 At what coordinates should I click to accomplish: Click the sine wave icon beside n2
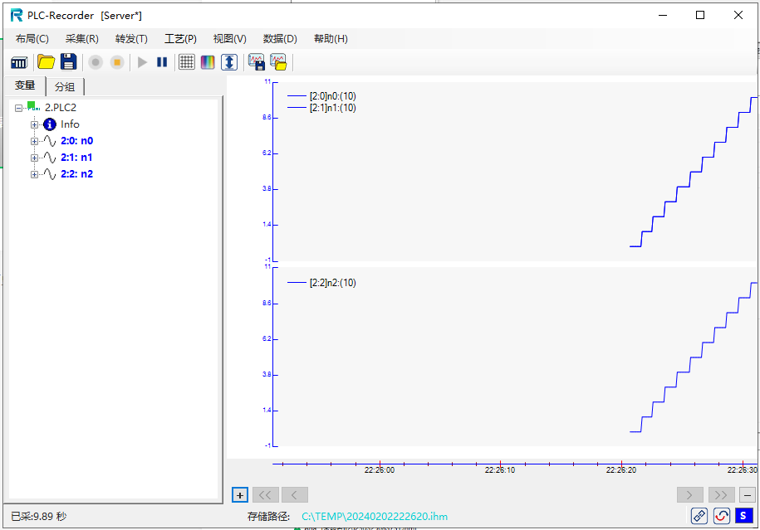pyautogui.click(x=50, y=173)
